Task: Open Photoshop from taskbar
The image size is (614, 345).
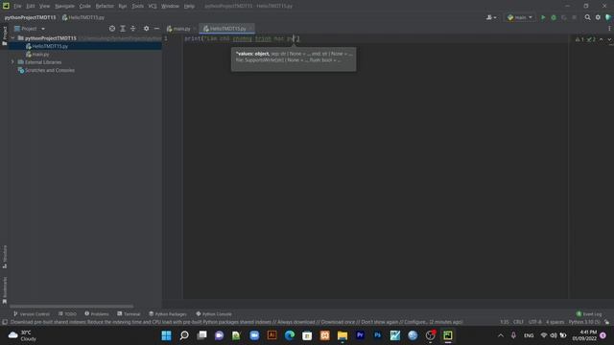Action: (x=377, y=335)
